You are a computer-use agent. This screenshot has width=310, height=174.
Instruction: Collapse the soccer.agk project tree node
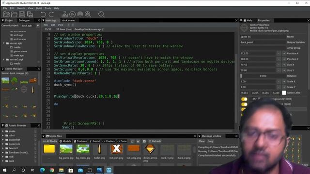[x=4, y=43]
